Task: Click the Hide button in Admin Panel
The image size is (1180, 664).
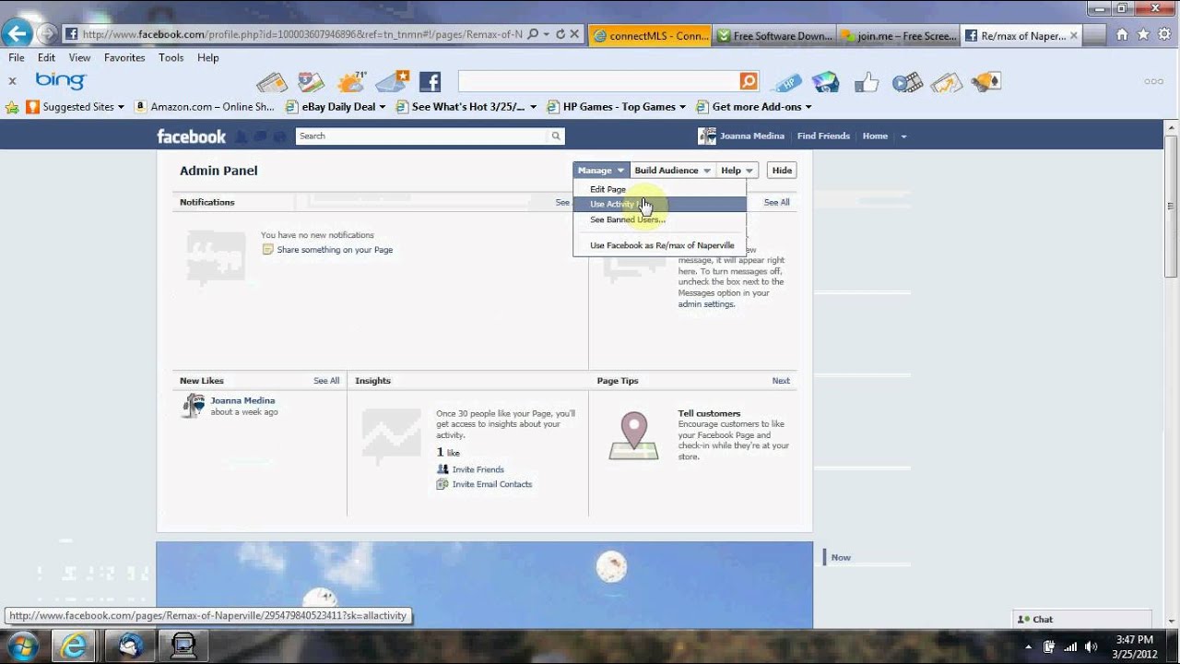Action: pyautogui.click(x=782, y=170)
